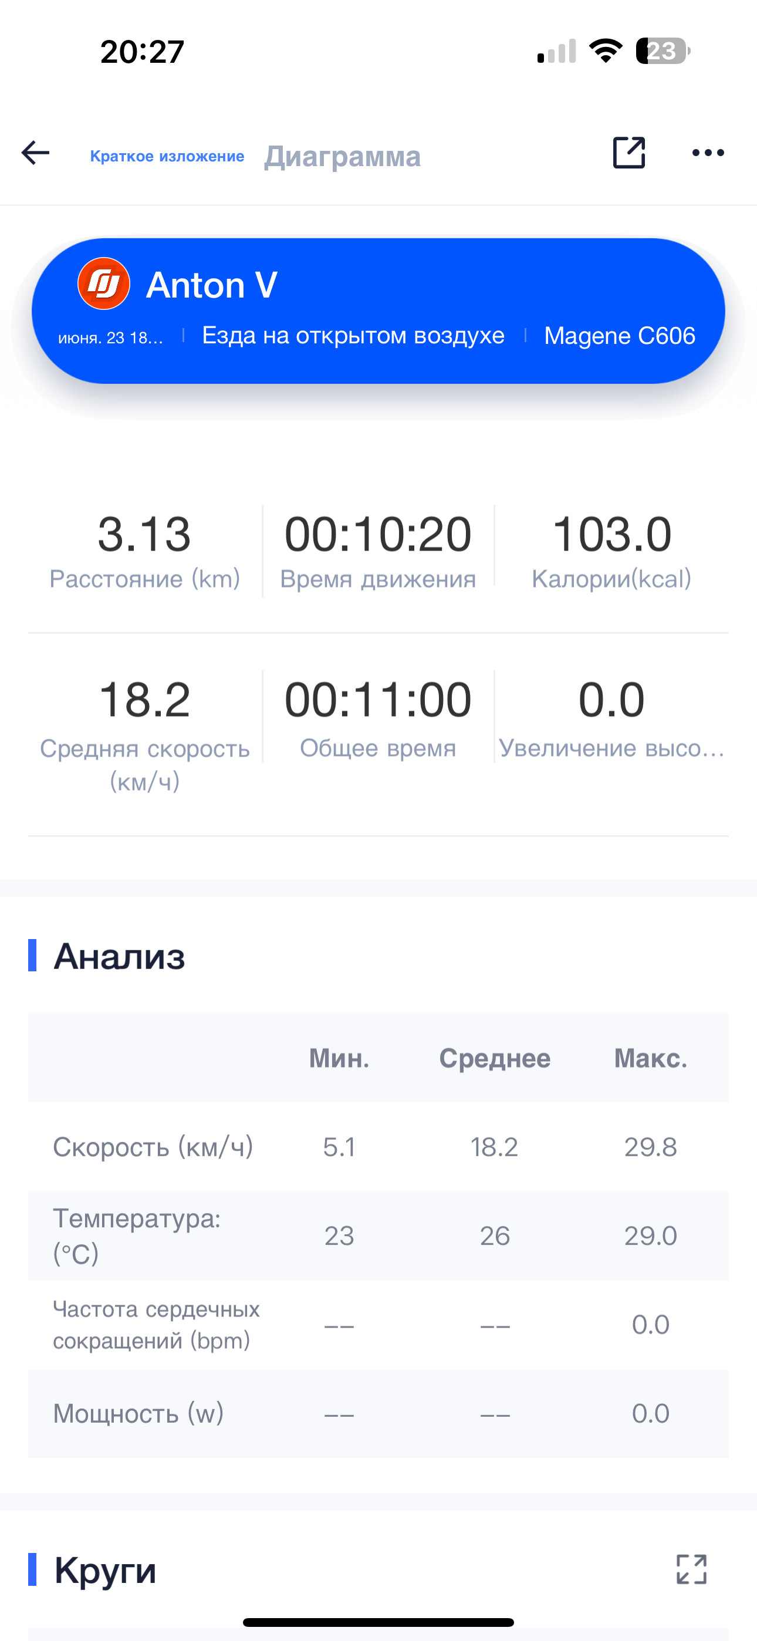Tap the cellular signal bars icon
Viewport: 757px width, 1641px height.
[556, 51]
